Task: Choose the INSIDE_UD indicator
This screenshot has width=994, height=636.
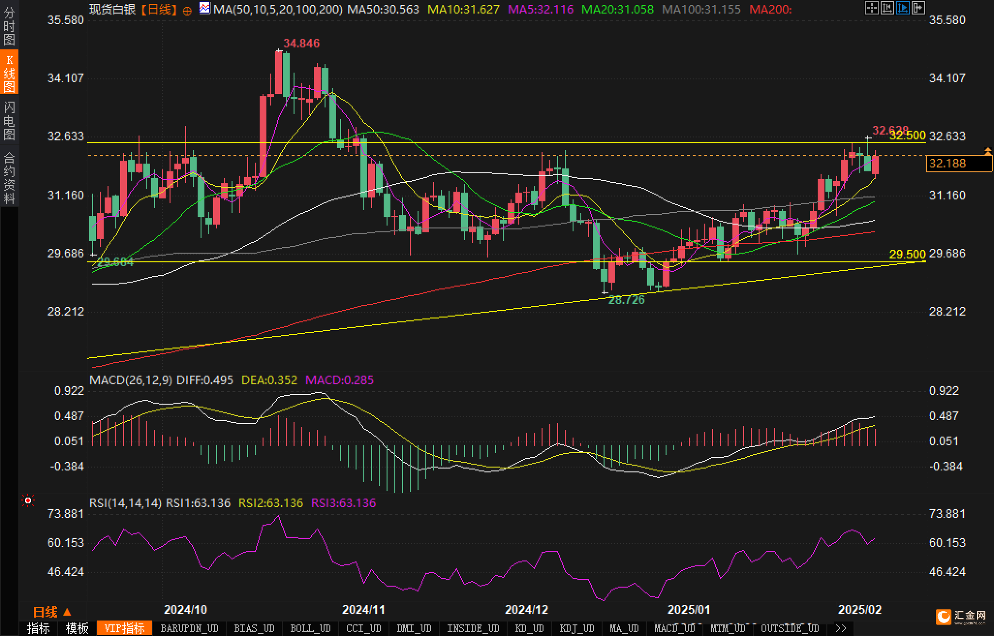Action: [473, 628]
